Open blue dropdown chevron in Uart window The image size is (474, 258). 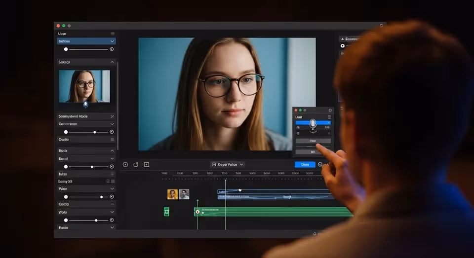(x=328, y=123)
